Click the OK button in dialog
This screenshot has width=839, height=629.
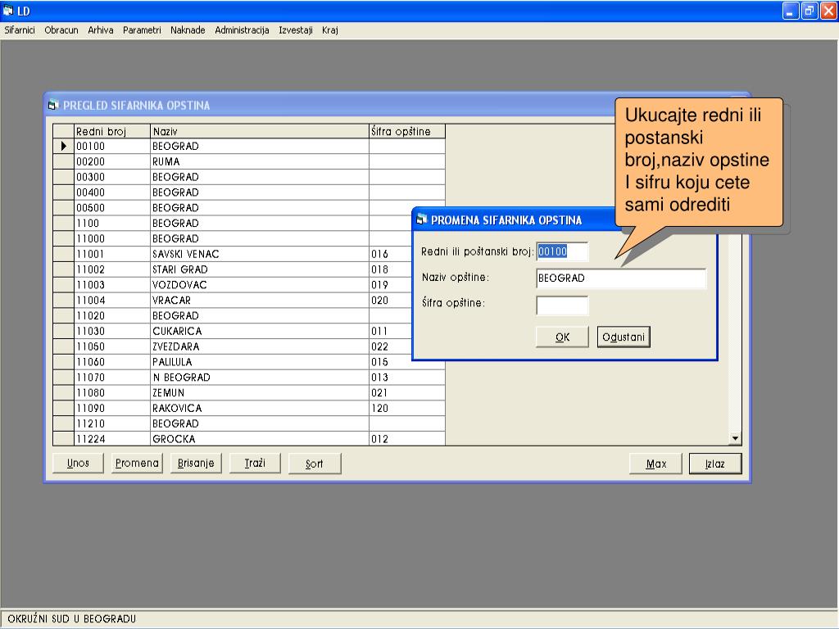pyautogui.click(x=562, y=337)
